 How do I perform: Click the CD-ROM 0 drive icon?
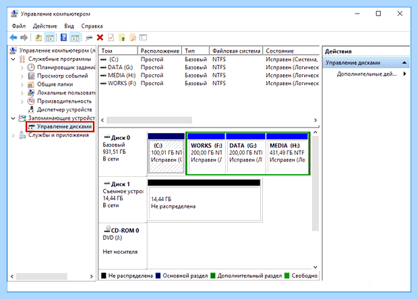[107, 229]
